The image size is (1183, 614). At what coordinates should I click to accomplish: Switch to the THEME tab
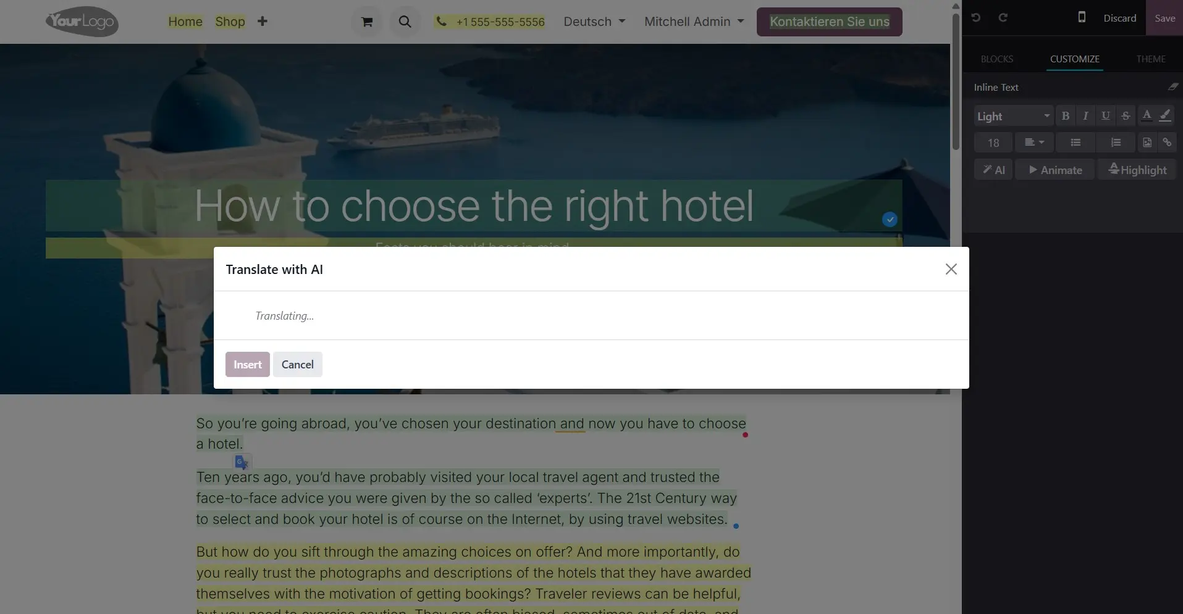point(1150,59)
